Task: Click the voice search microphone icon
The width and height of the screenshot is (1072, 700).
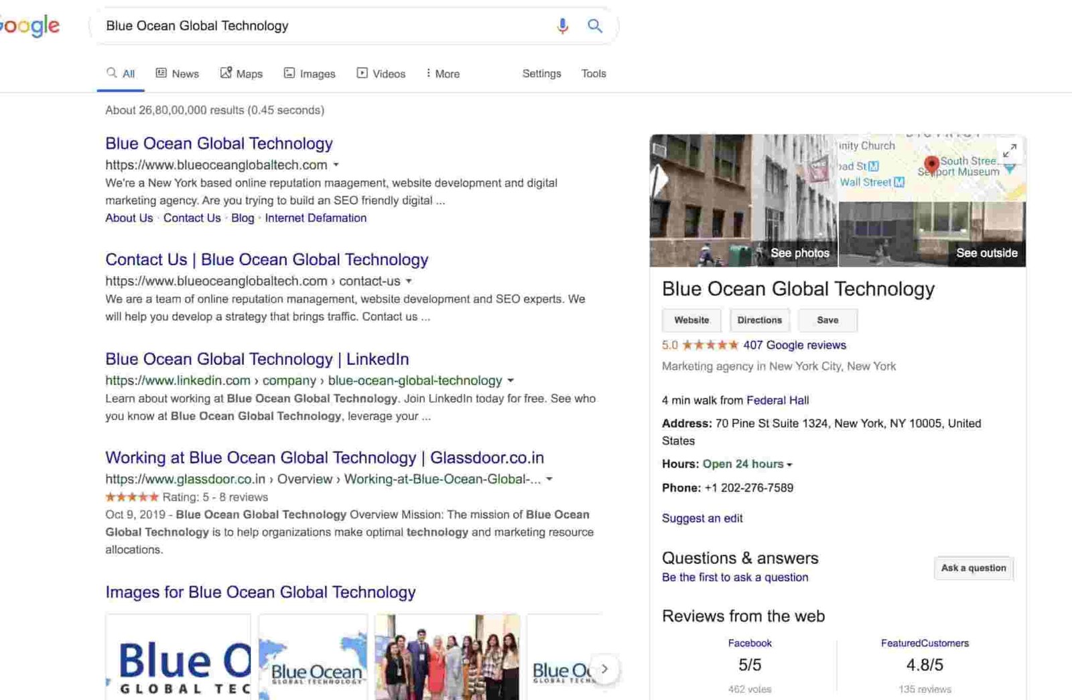Action: pos(562,25)
